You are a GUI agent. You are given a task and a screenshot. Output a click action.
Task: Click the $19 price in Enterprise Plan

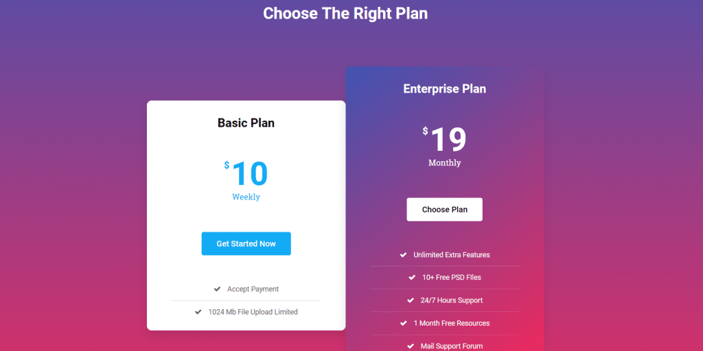pos(445,139)
